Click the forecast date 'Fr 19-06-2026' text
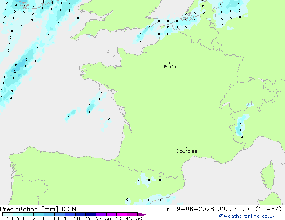Image resolution: width=285 pixels, height=220 pixels. [188, 209]
